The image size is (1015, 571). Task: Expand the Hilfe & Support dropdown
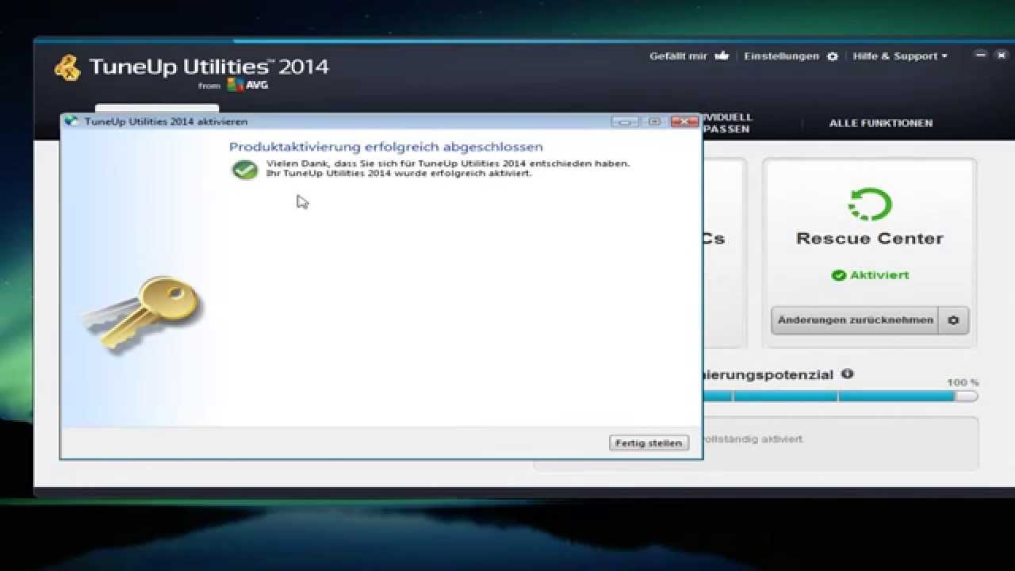[x=900, y=56]
